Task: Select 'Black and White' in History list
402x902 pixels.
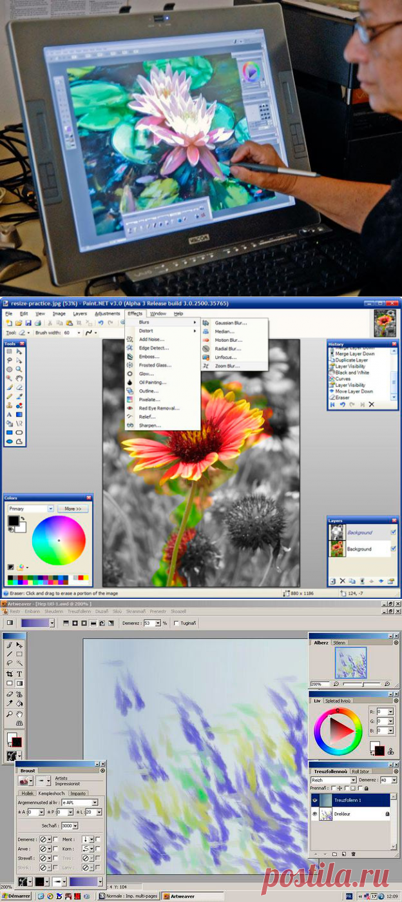Action: click(x=352, y=373)
